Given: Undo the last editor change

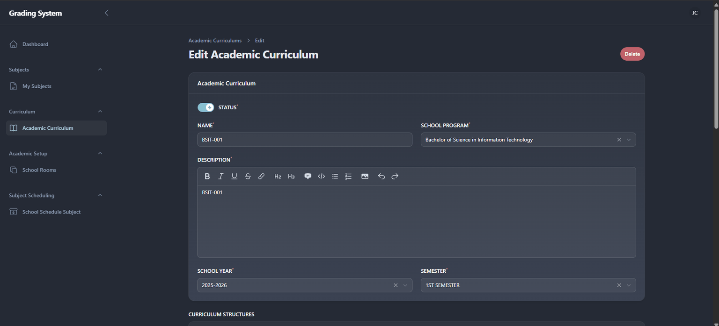Looking at the screenshot, I should point(381,177).
